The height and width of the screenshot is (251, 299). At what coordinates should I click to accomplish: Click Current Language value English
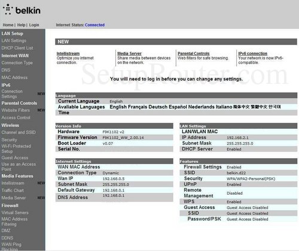coord(116,101)
